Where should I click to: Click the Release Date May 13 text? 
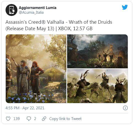(30, 28)
